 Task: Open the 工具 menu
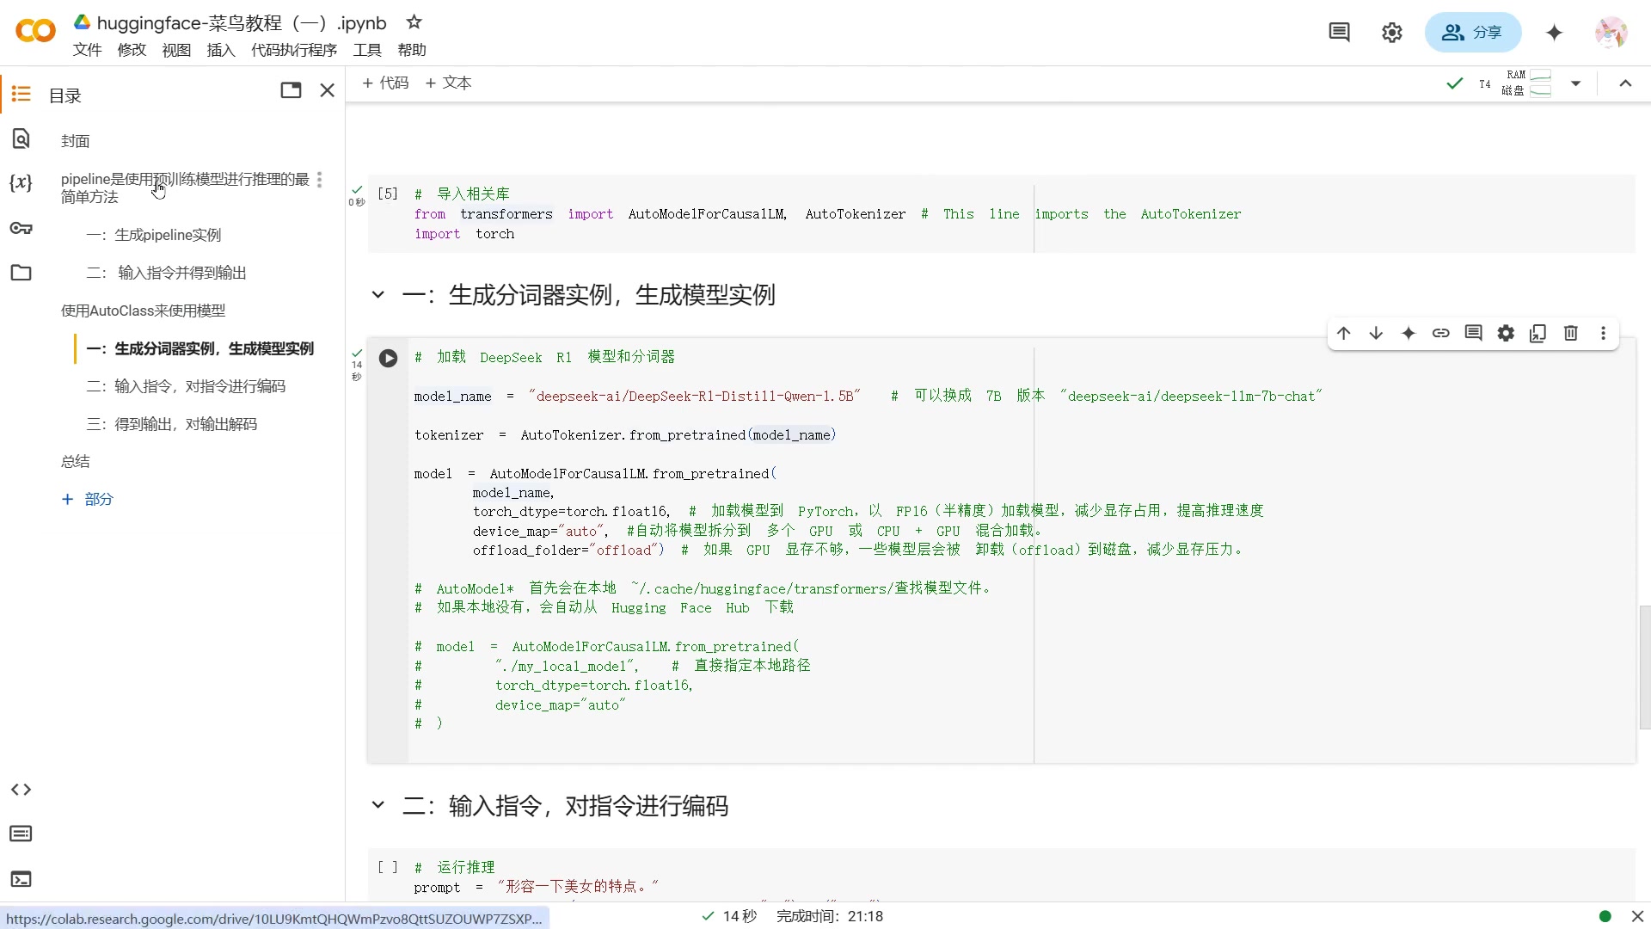click(367, 50)
